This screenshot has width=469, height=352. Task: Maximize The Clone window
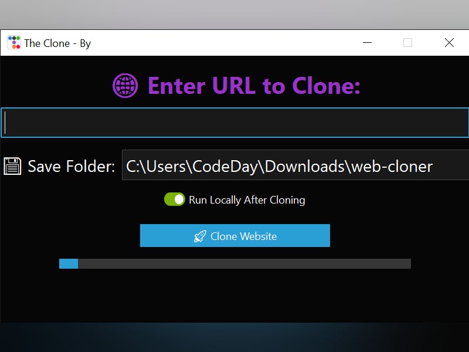[x=407, y=43]
